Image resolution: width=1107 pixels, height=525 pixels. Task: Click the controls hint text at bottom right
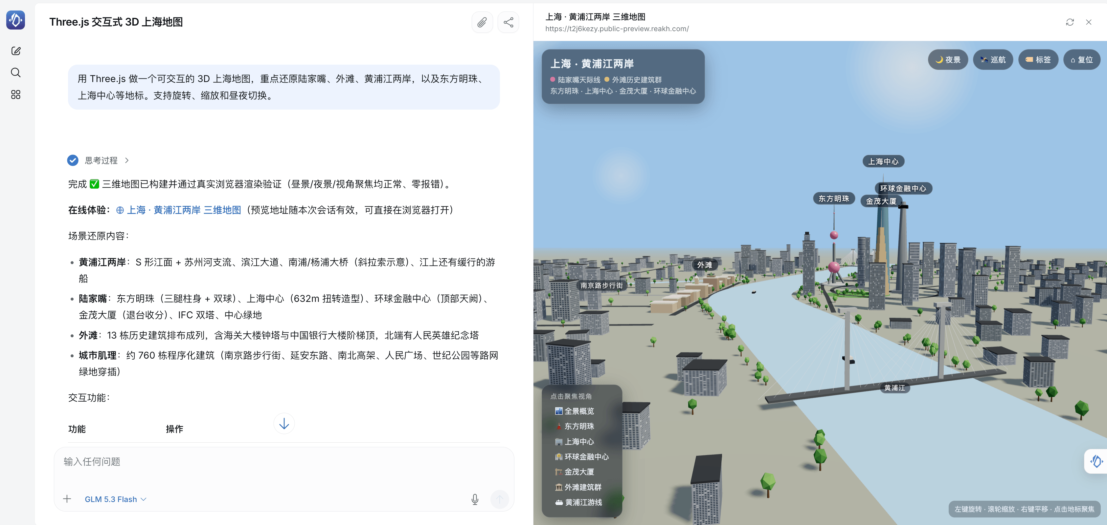point(1025,509)
